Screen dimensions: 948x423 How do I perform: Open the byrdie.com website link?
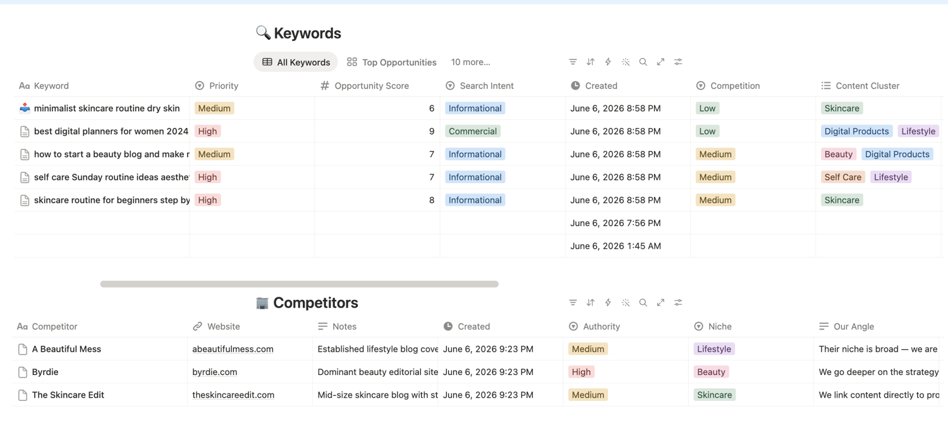215,372
